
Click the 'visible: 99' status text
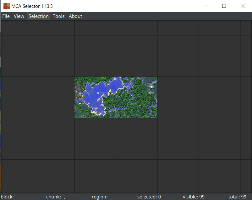point(194,197)
